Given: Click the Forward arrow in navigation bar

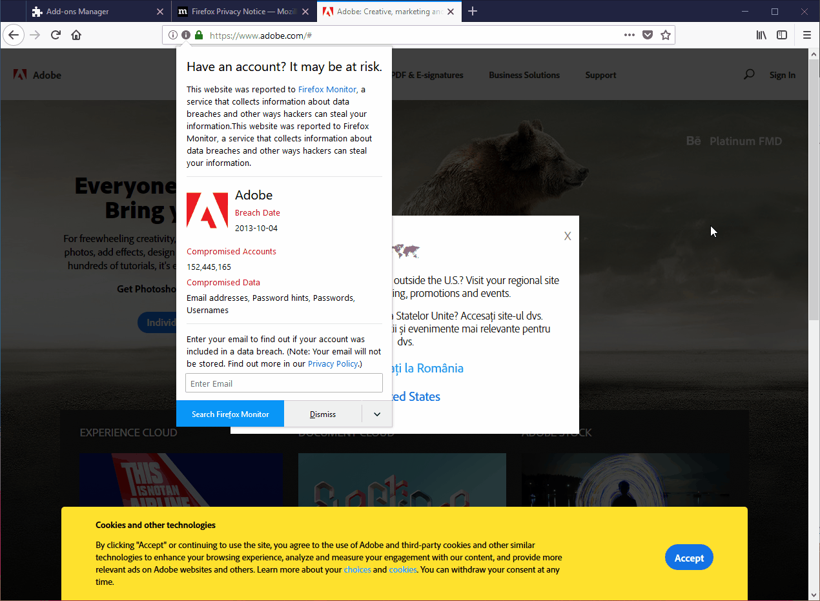Looking at the screenshot, I should click(35, 35).
